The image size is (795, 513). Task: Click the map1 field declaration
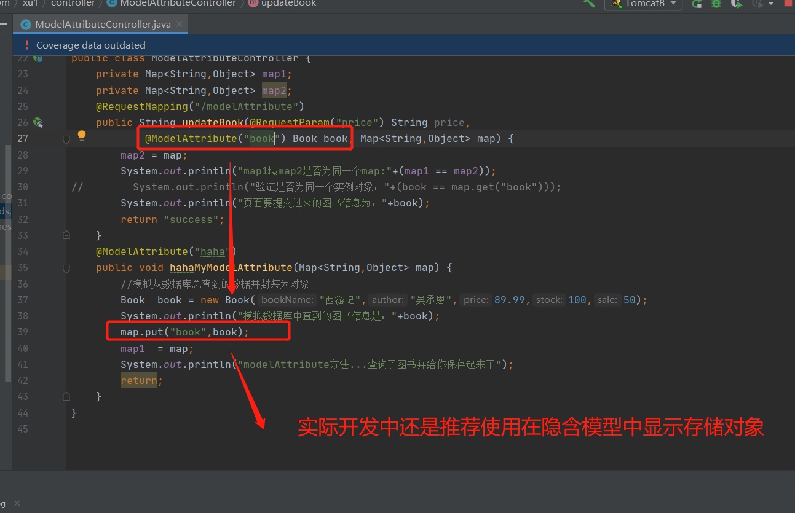(274, 74)
